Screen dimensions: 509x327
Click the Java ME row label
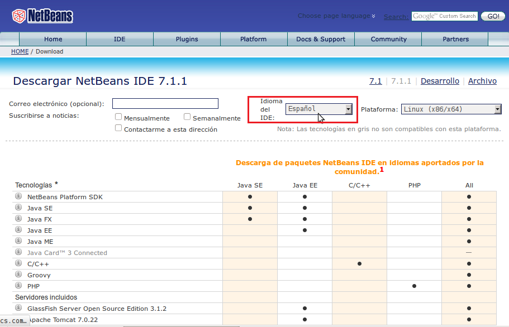40,242
